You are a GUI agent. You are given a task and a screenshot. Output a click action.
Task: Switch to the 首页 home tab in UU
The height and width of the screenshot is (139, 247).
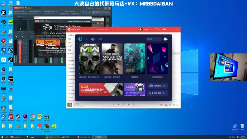[93, 39]
